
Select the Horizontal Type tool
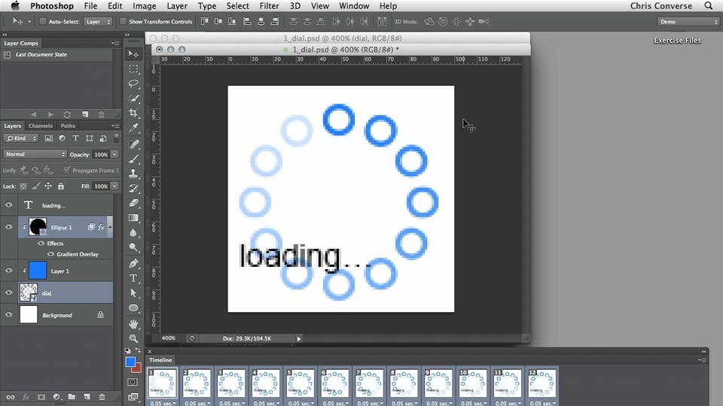pyautogui.click(x=133, y=278)
